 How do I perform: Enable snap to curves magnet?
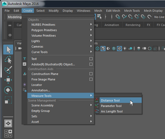tap(124, 17)
